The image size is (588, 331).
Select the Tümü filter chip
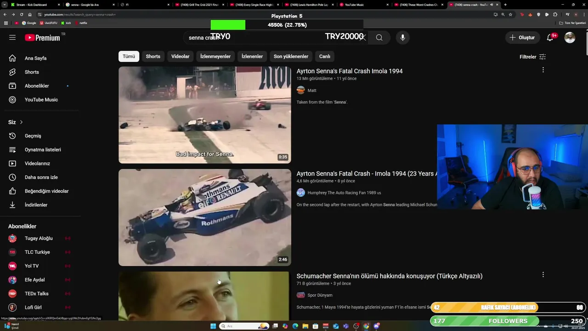(129, 57)
